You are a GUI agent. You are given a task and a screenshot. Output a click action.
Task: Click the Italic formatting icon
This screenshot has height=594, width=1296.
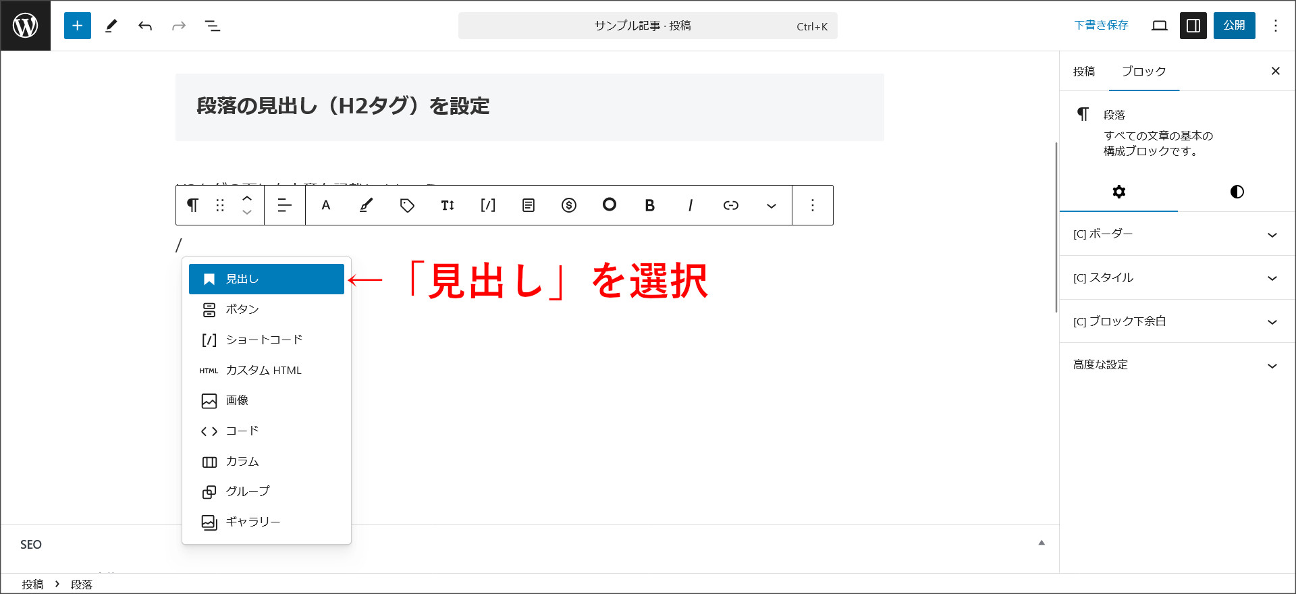pyautogui.click(x=690, y=205)
